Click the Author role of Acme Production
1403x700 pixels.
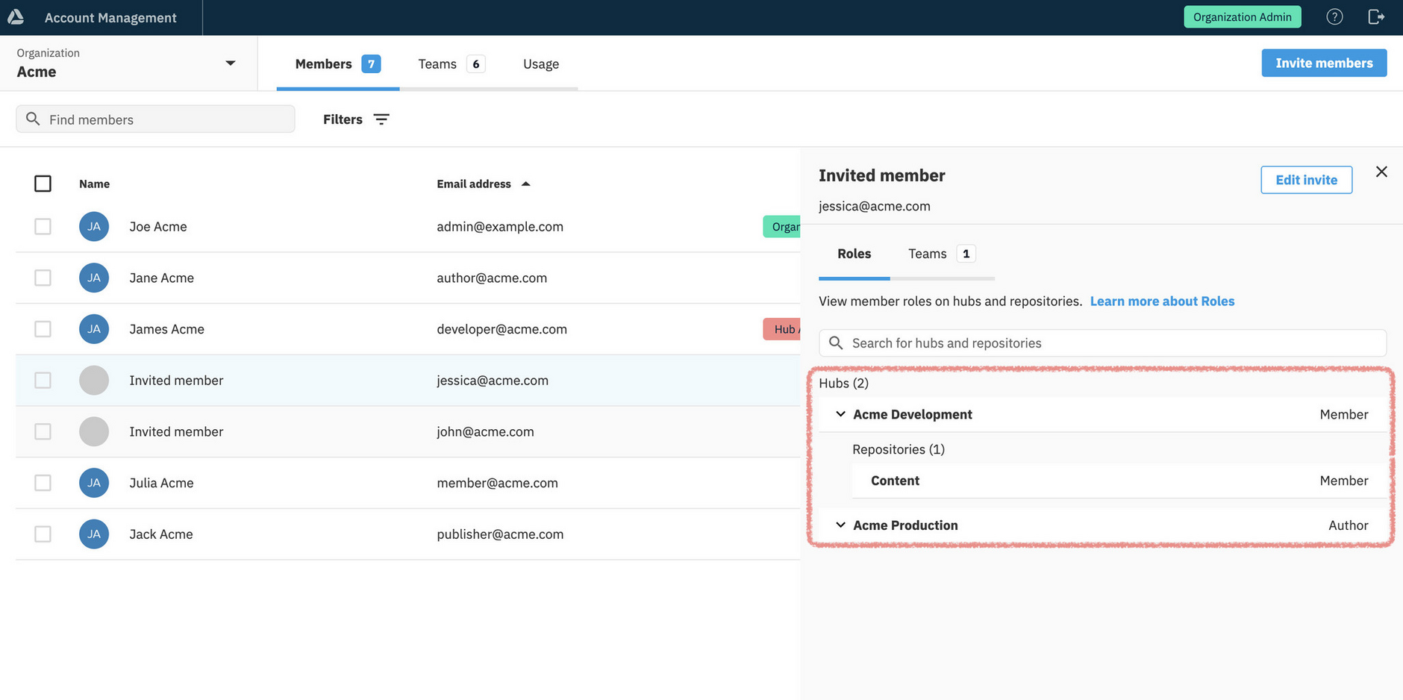[1348, 525]
